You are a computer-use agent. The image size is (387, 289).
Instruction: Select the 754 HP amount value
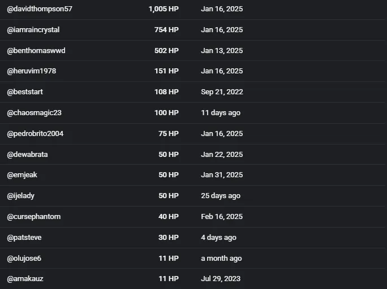tap(166, 30)
